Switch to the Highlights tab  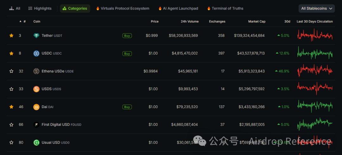(40, 9)
